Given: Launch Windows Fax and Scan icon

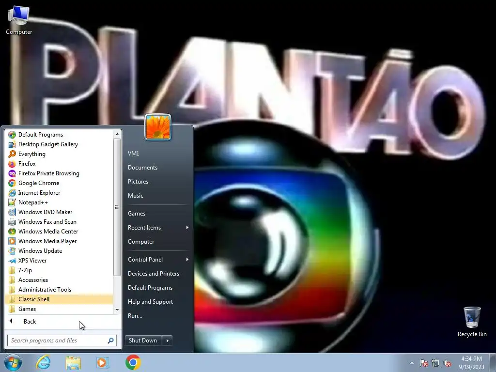Looking at the screenshot, I should click(x=12, y=222).
